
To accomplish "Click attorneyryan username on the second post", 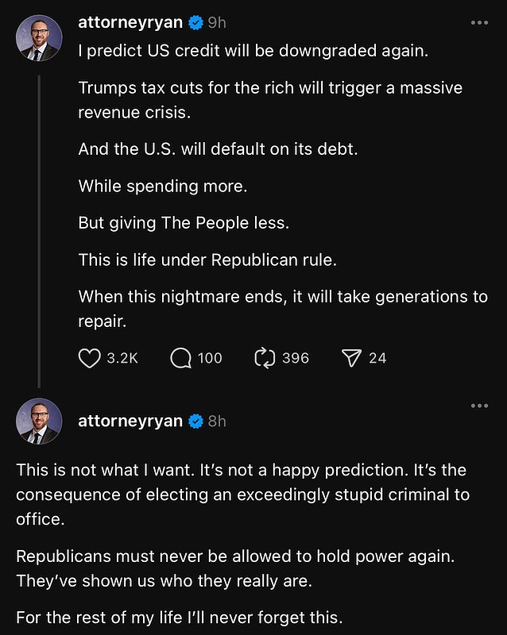I will tap(130, 421).
